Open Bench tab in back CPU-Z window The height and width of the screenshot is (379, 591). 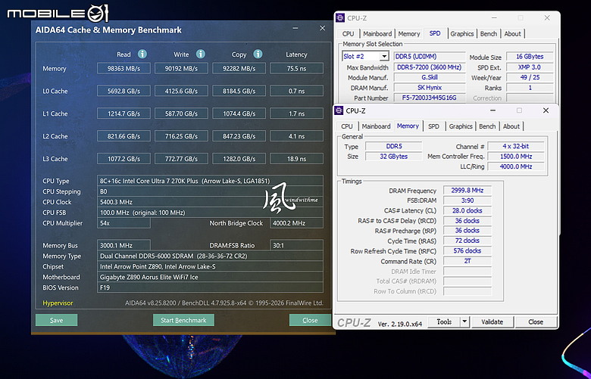point(489,33)
